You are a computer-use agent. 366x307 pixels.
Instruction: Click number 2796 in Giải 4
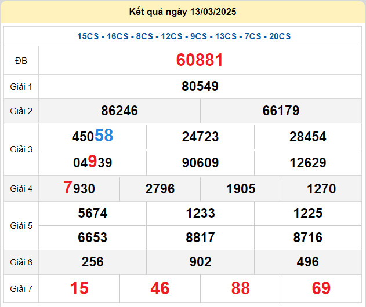160,189
